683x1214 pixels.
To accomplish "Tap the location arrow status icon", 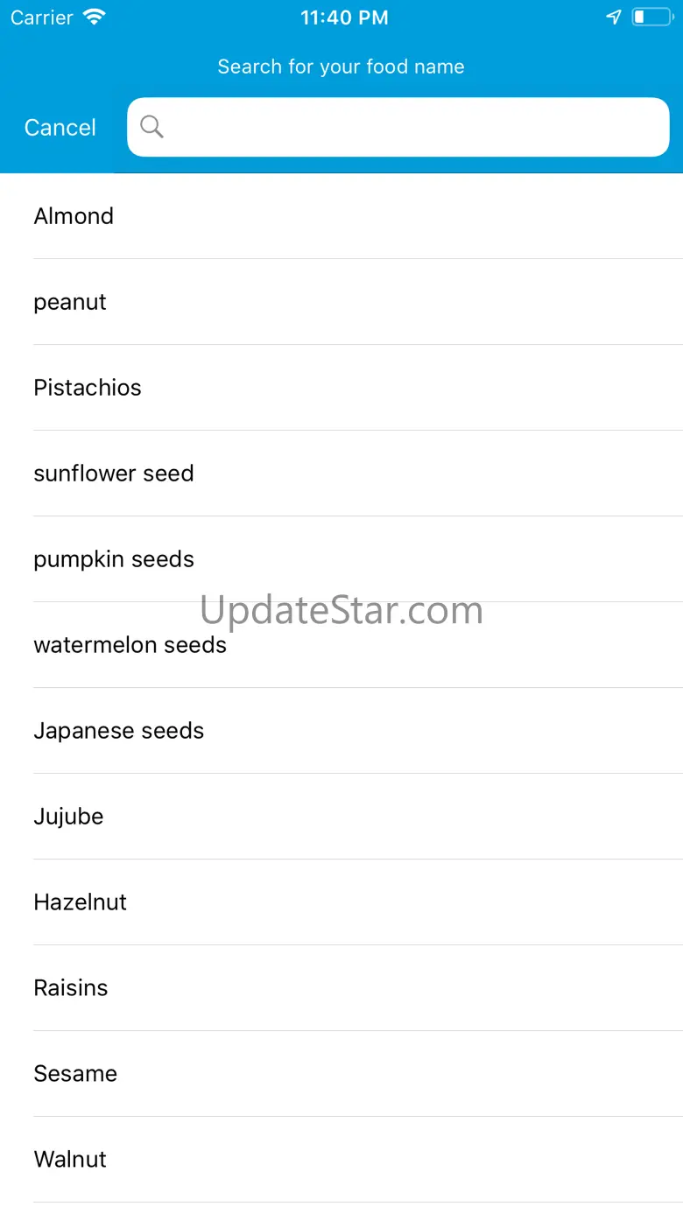I will click(x=614, y=18).
